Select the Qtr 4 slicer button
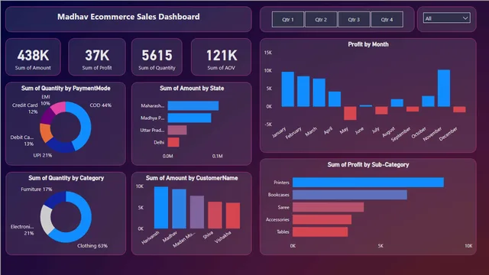Viewport: 489px width, 275px height. point(387,19)
